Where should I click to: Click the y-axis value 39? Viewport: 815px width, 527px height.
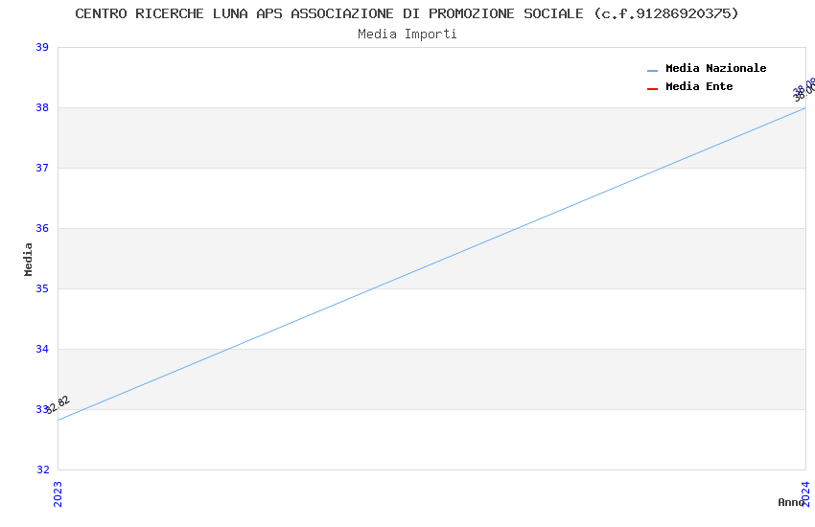(42, 47)
